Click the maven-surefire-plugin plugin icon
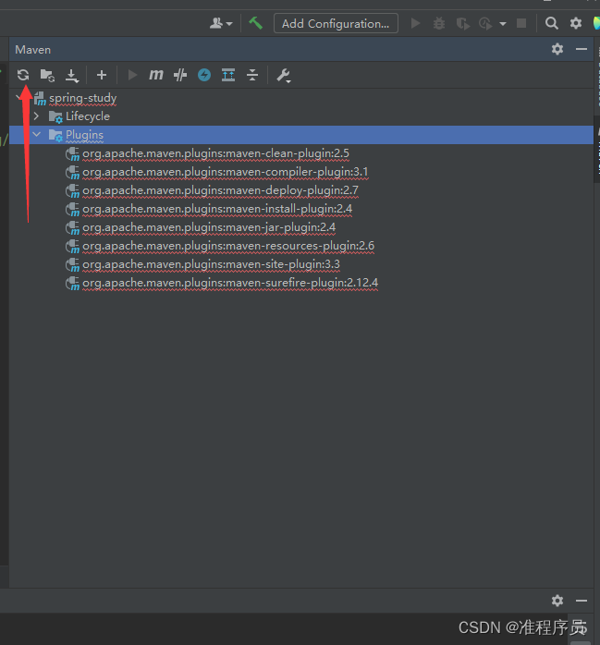Screen dimensions: 600x645 point(72,284)
